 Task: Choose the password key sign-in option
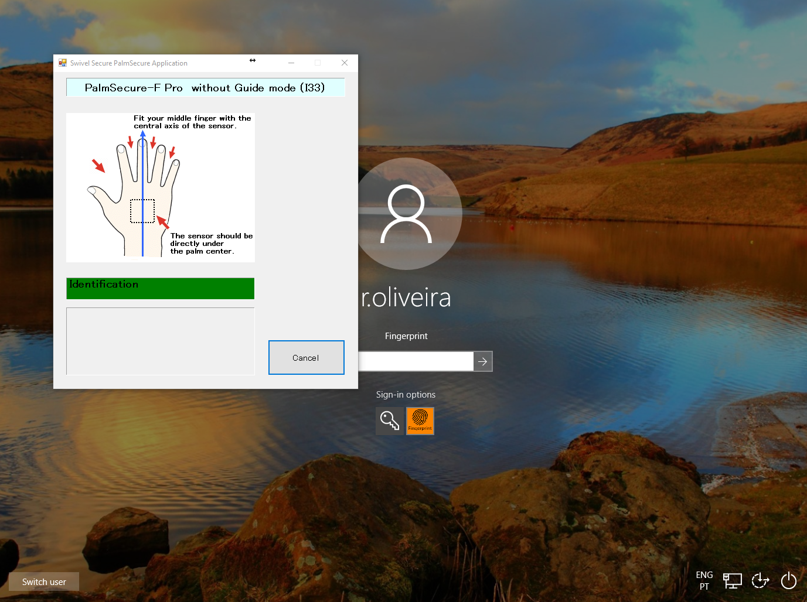[x=390, y=420]
